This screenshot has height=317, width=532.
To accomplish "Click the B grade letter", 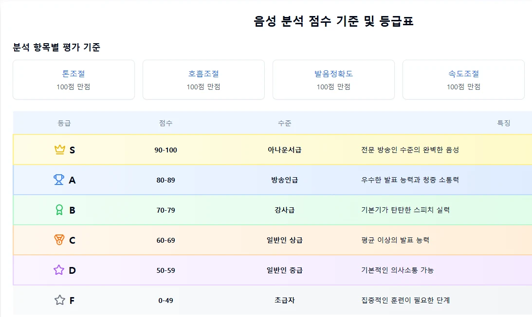I will pos(72,210).
